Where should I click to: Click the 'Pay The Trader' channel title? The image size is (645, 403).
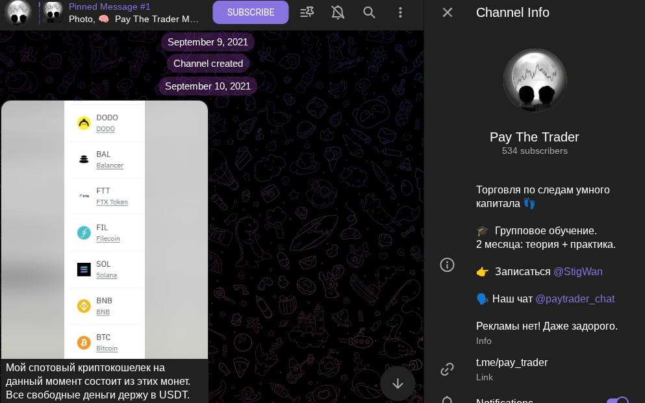tap(535, 137)
